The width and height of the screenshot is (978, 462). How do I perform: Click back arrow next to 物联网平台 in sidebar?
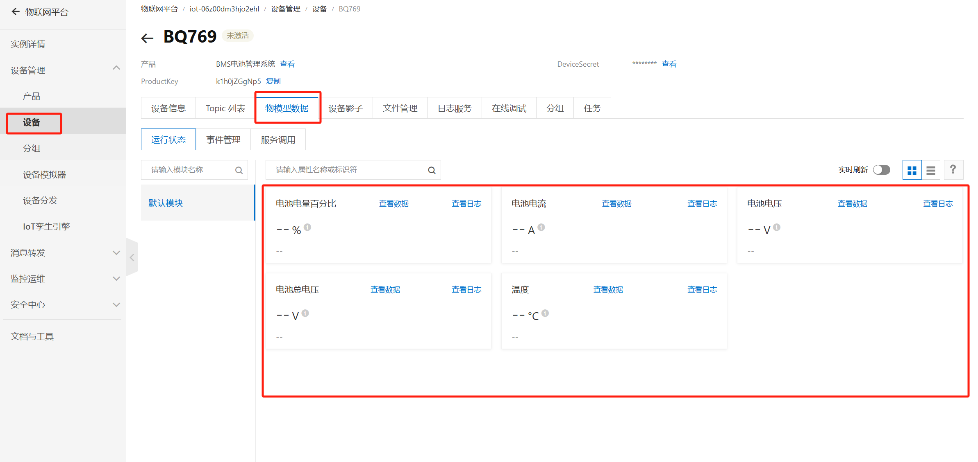coord(16,12)
